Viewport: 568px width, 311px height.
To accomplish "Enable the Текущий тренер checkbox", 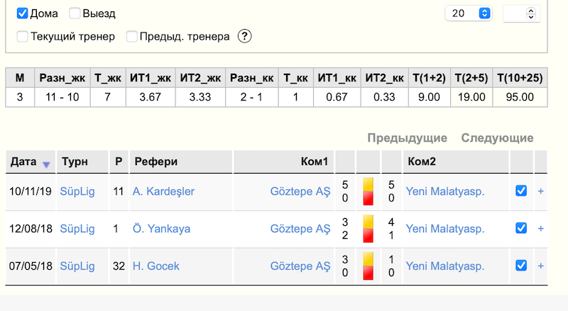I will (23, 36).
